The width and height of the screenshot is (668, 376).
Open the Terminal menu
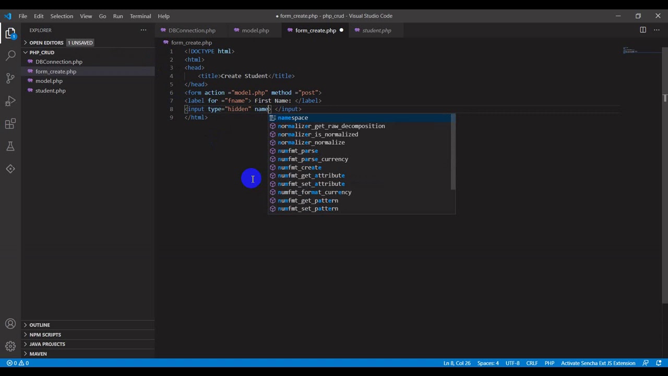click(140, 16)
